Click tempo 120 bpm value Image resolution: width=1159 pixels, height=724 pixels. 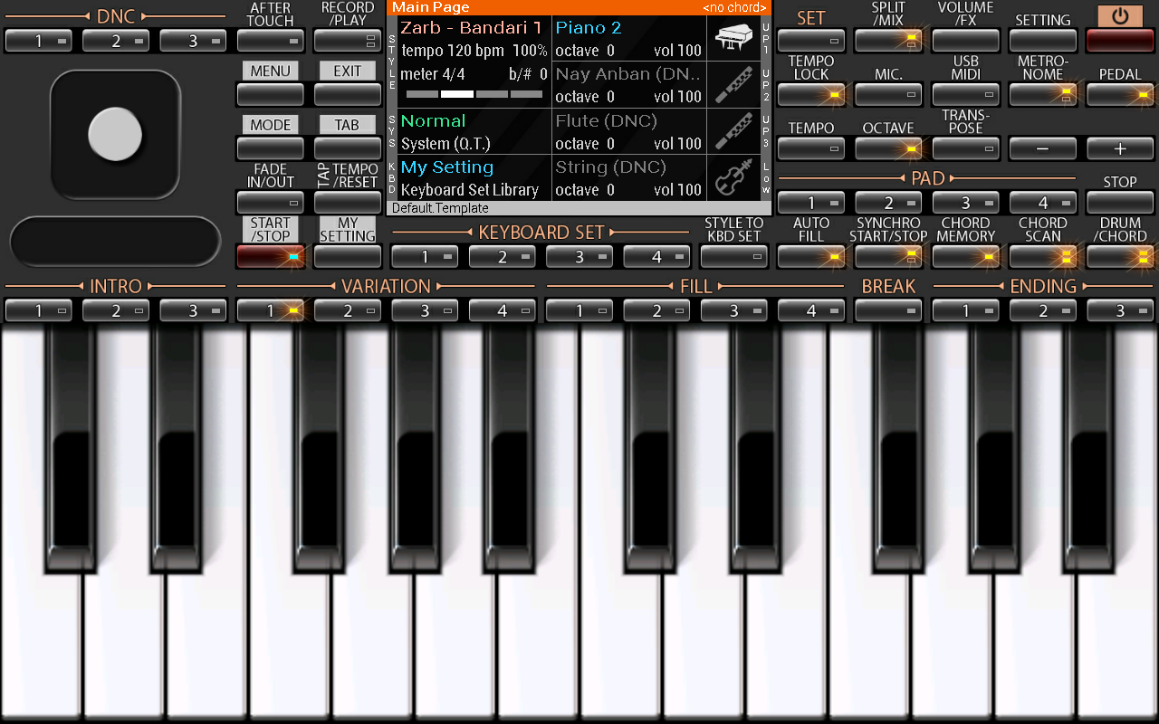453,51
